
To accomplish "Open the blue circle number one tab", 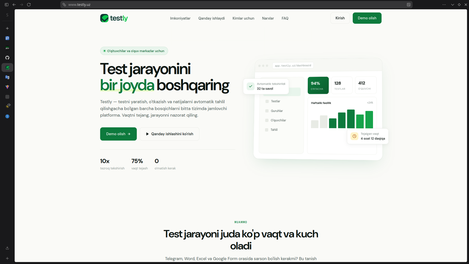I will click(x=7, y=116).
